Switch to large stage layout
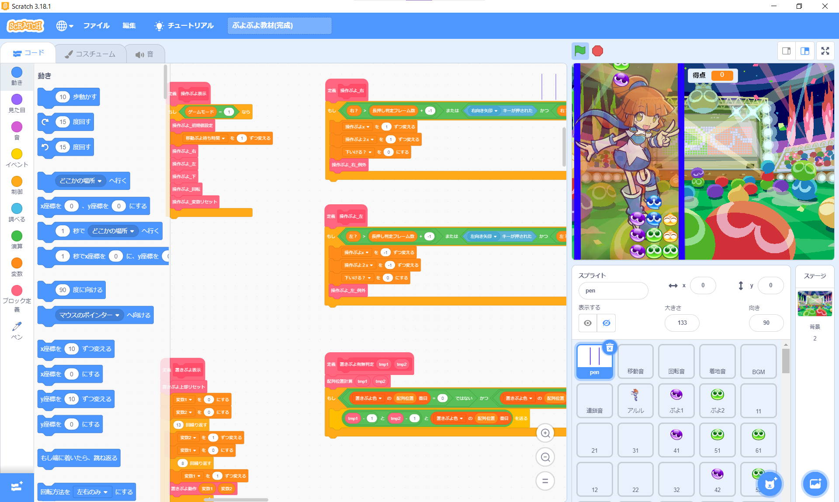Image resolution: width=839 pixels, height=502 pixels. [x=805, y=51]
